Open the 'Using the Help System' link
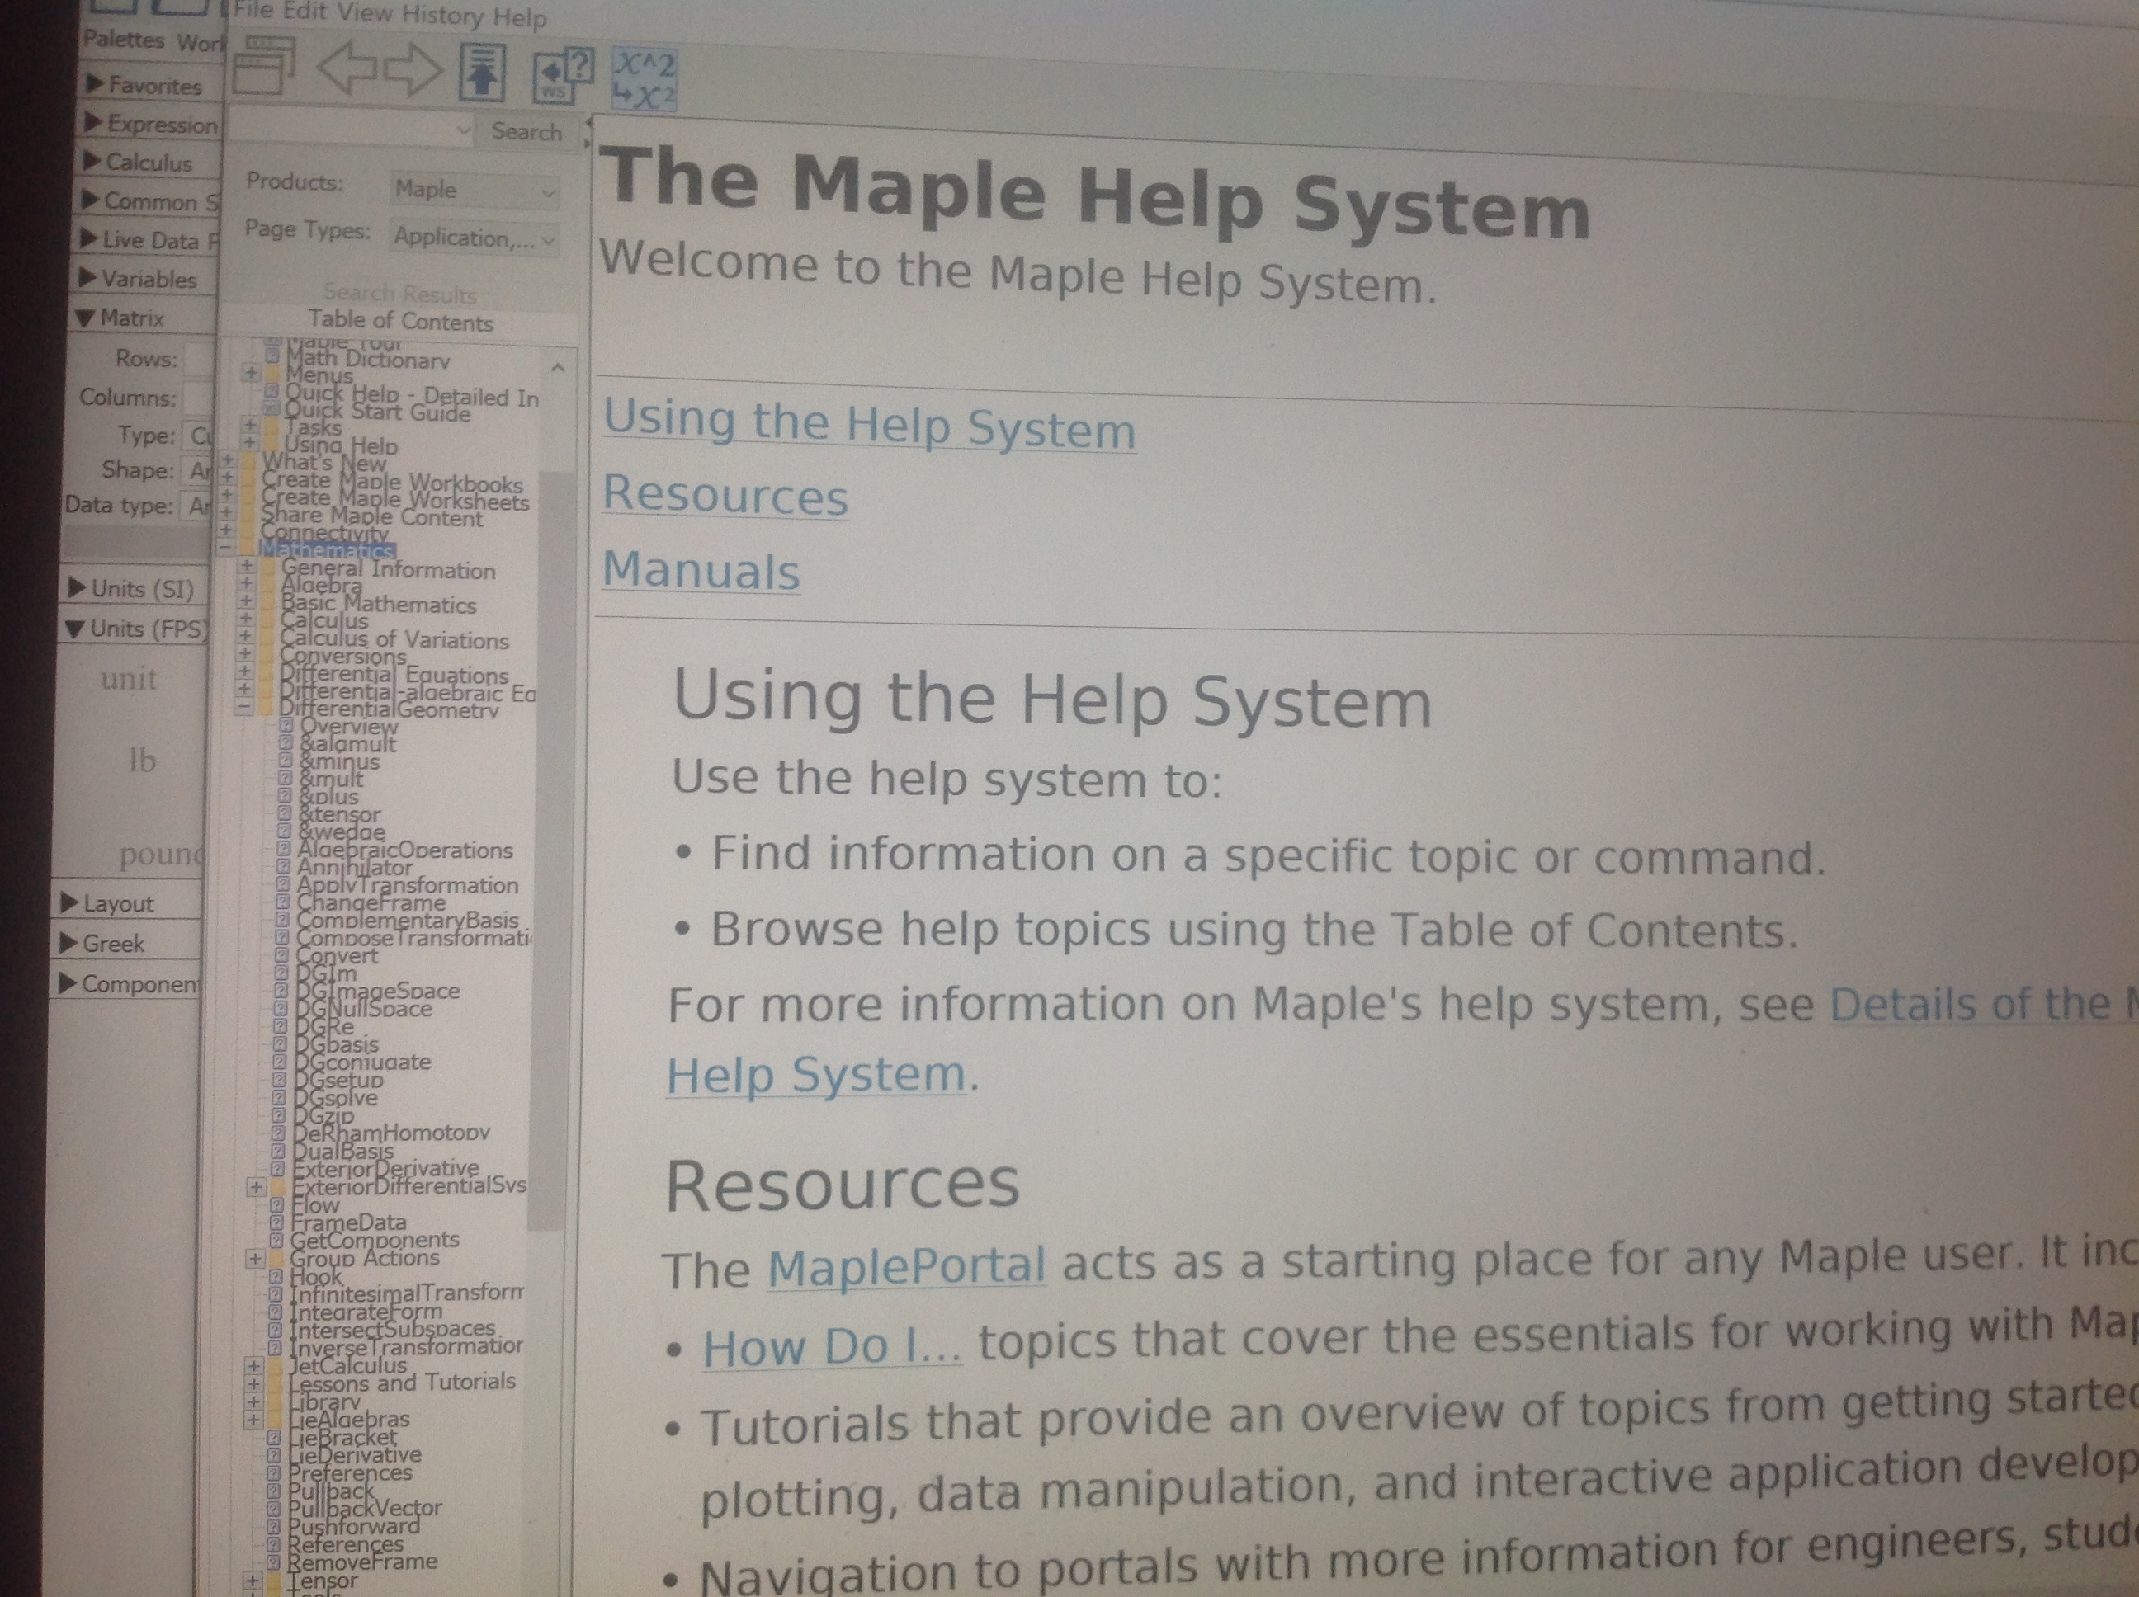Viewport: 2139px width, 1597px height. click(x=869, y=424)
